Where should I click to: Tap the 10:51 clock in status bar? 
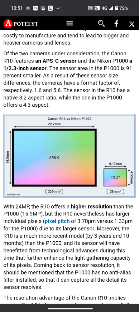tap(17, 8)
